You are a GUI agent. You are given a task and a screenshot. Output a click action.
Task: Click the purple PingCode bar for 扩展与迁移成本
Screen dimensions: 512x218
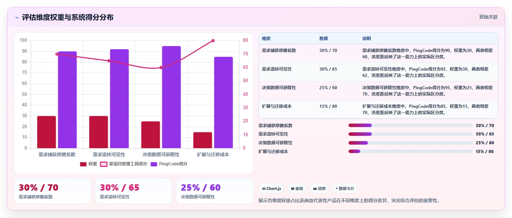[x=223, y=103]
